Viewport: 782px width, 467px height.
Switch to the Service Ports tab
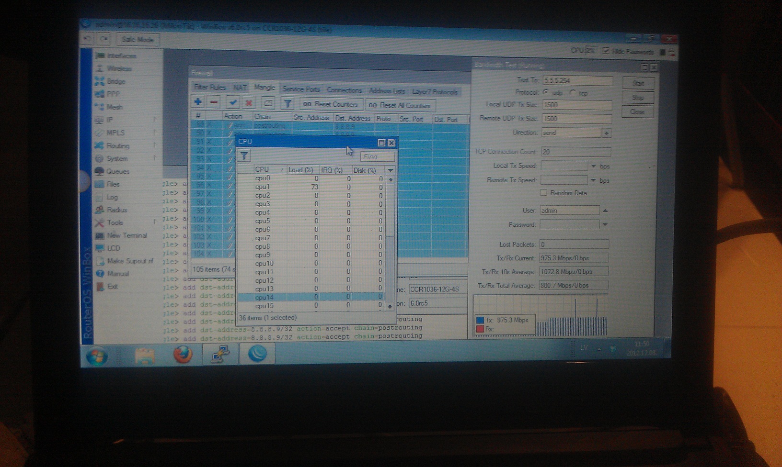301,89
